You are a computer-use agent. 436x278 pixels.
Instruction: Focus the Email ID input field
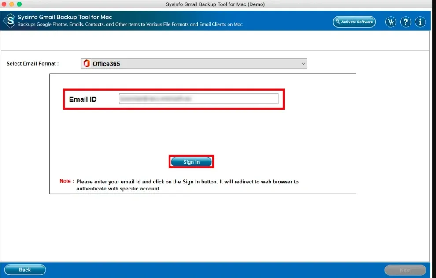tap(199, 99)
